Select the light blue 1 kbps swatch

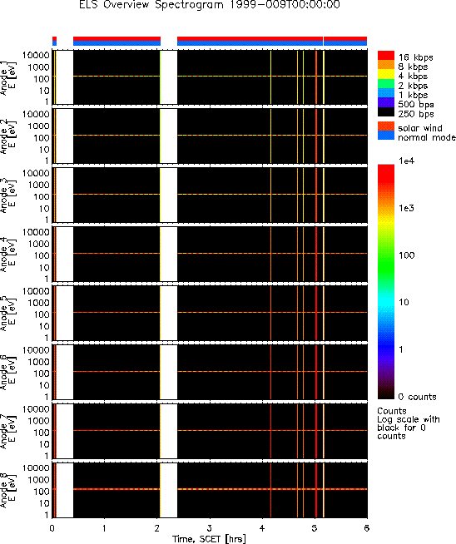click(x=386, y=93)
